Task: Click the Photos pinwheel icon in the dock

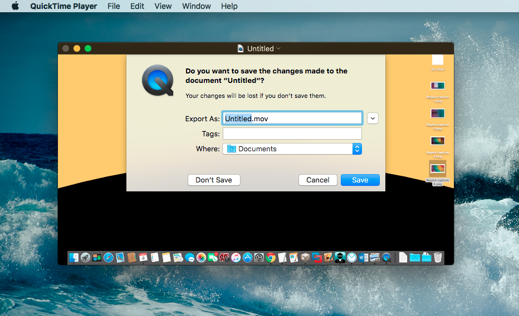Action: [201, 258]
